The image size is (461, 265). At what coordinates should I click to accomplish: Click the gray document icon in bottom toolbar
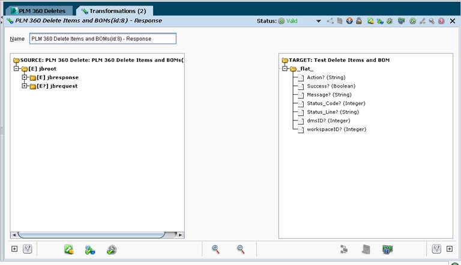[x=366, y=249]
